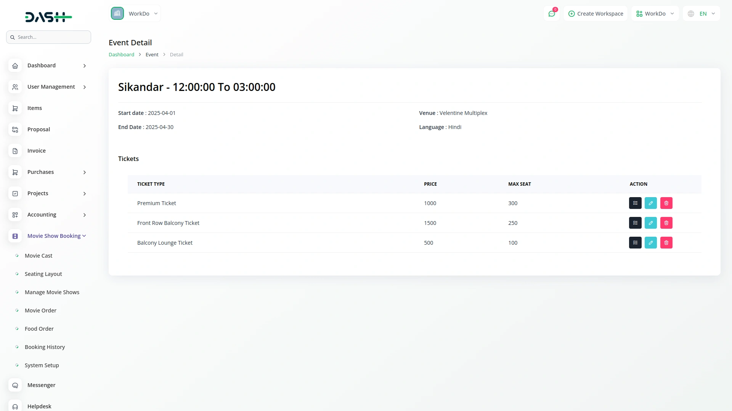Viewport: 732px width, 411px height.
Task: Select the Food Order menu entry
Action: [39, 328]
